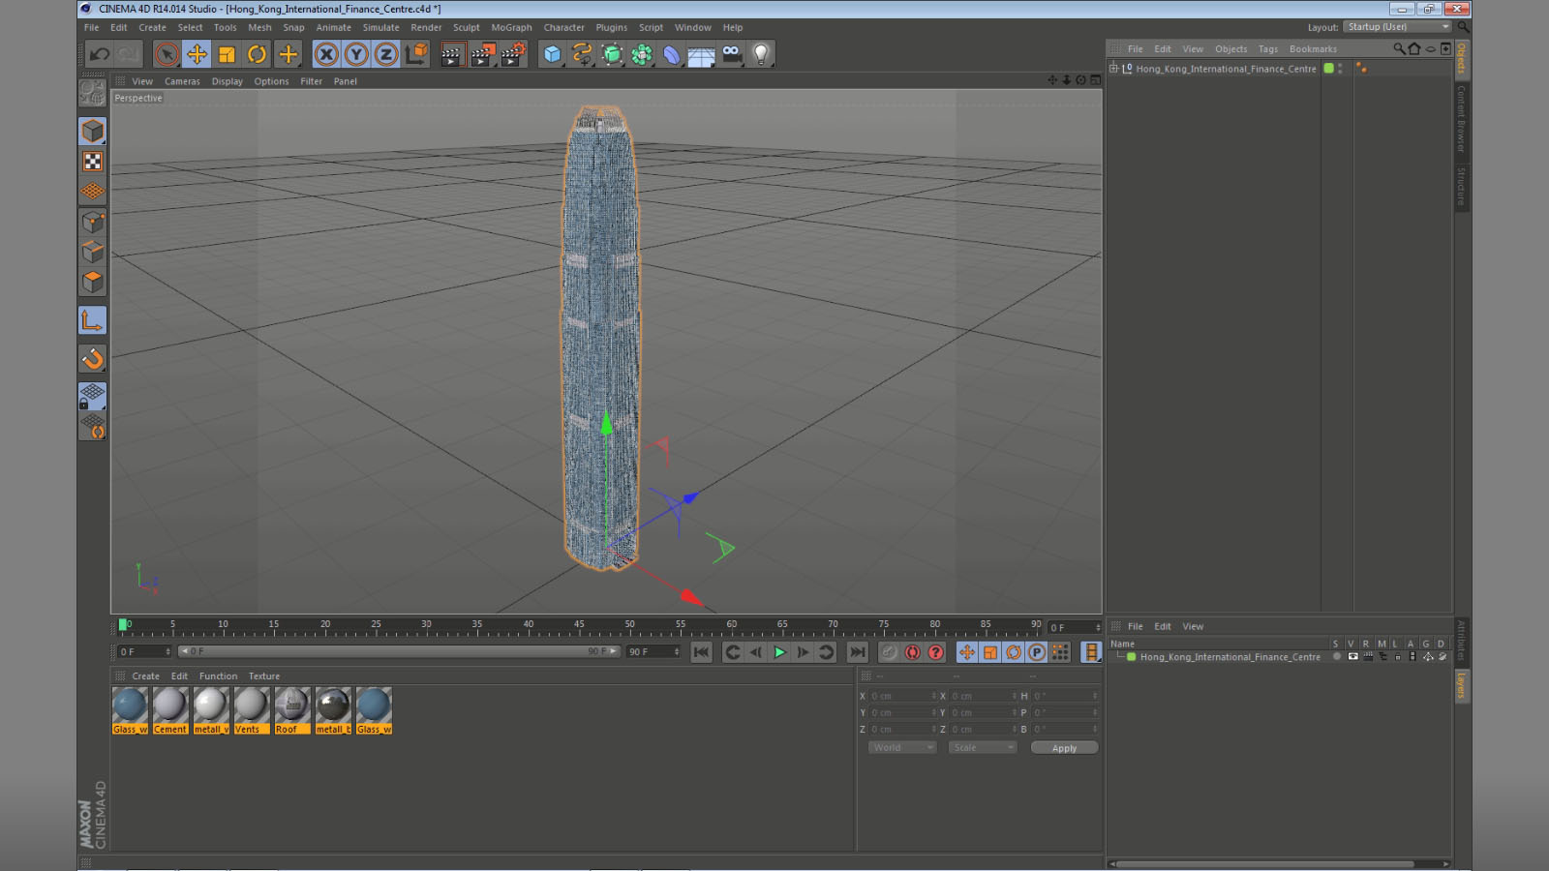
Task: Click the Enable Axis L-shaped icon
Action: [x=93, y=320]
